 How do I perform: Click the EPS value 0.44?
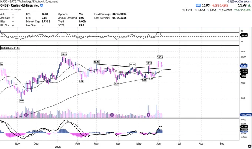pyautogui.click(x=44, y=18)
